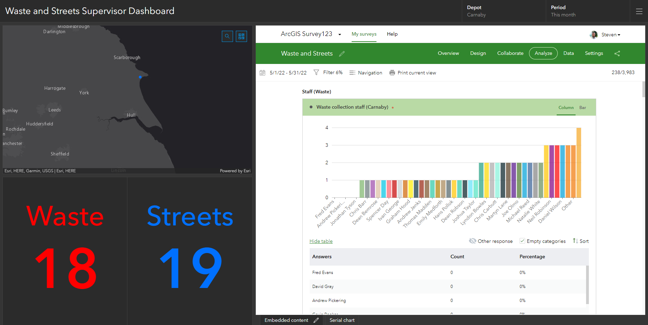Click the Waste collection staff (Carnaby) question title
648x325 pixels.
click(352, 107)
